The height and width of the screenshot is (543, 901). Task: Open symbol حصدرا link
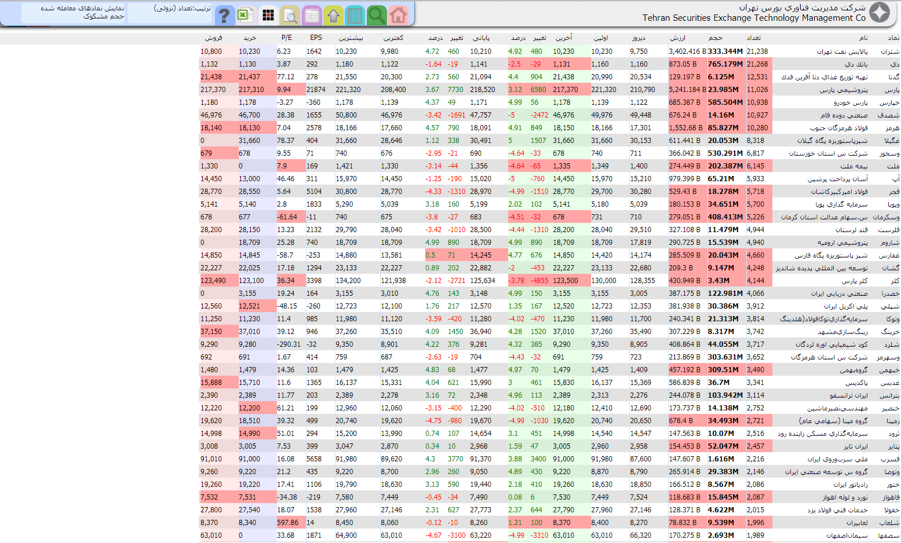(x=890, y=293)
